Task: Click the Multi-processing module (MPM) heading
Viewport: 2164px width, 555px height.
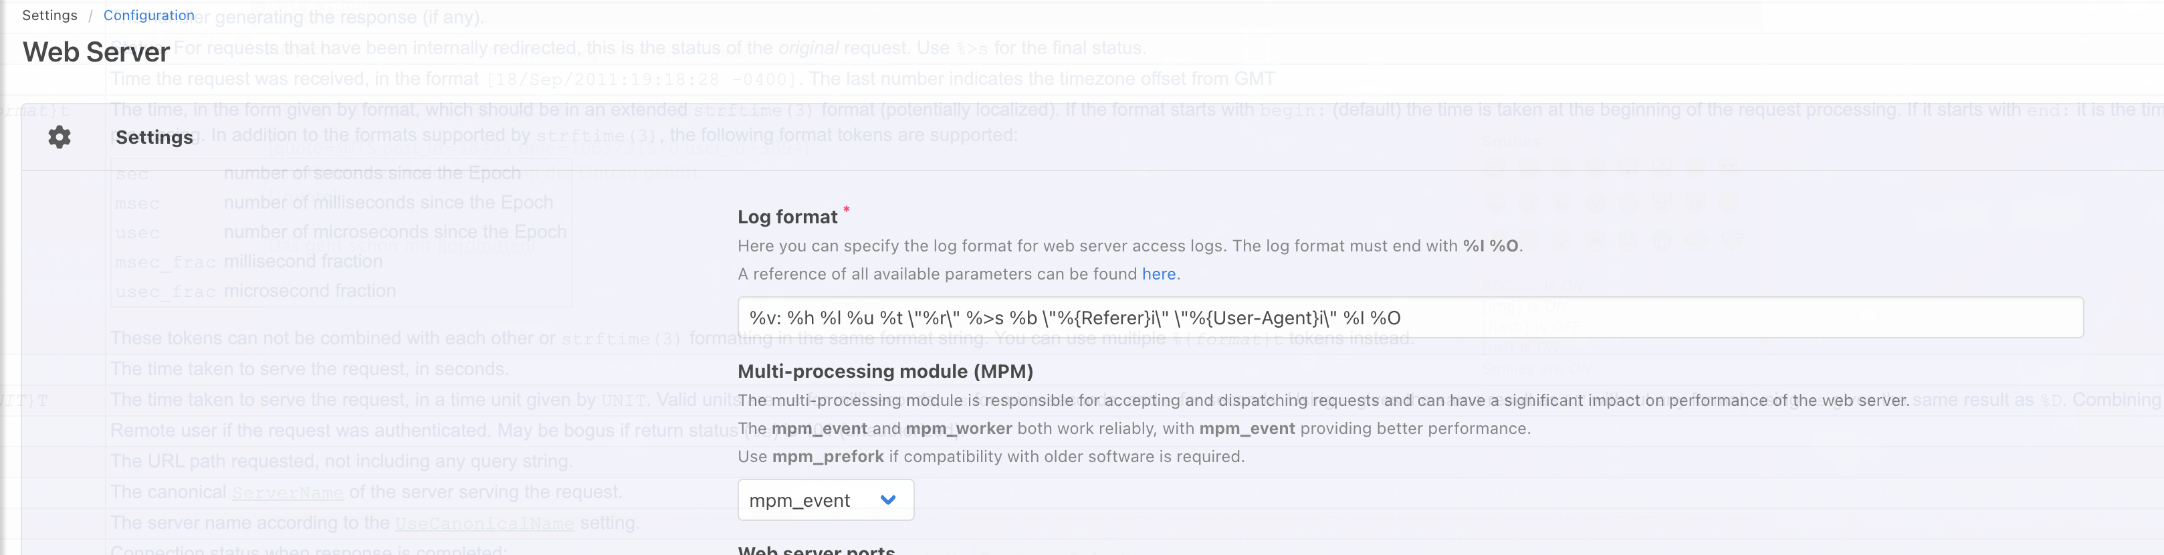Action: [x=885, y=371]
